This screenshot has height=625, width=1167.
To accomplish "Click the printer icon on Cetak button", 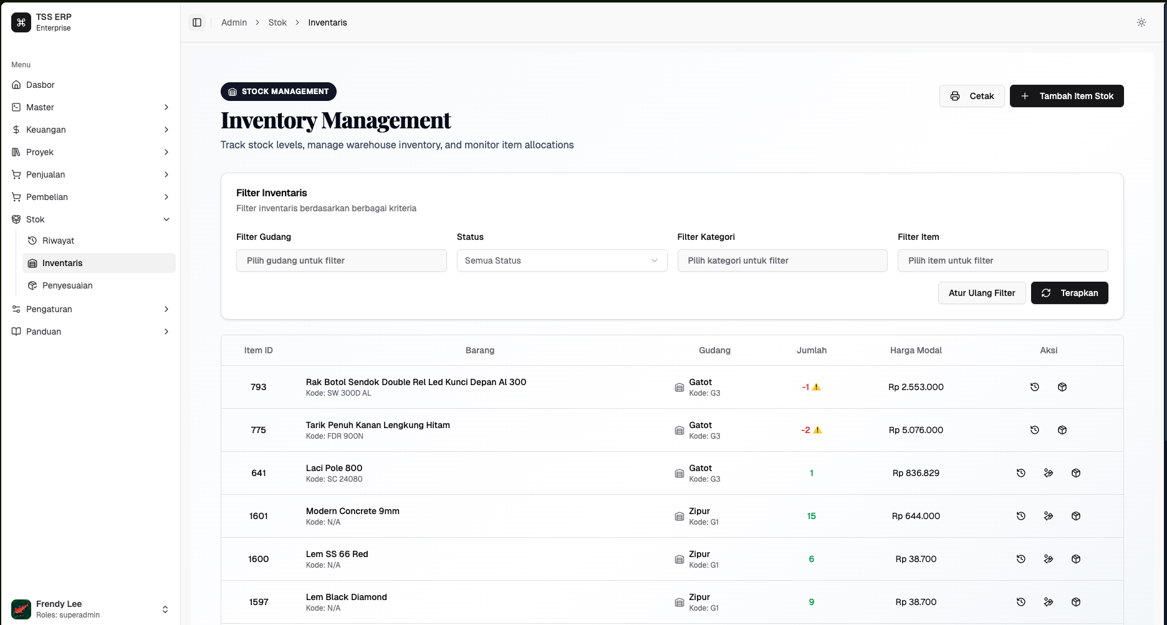I will [x=955, y=96].
